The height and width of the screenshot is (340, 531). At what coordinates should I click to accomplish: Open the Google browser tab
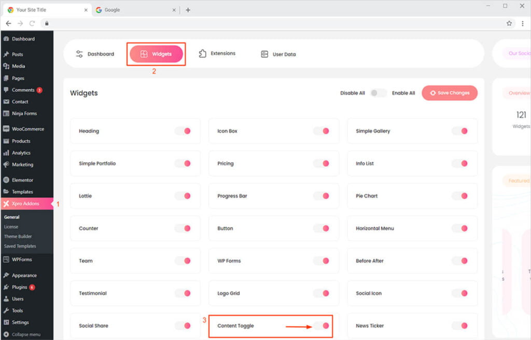coord(132,10)
